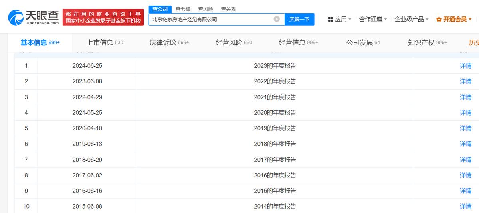
Task: Switch to the 法律诉讼 tab
Action: click(169, 43)
